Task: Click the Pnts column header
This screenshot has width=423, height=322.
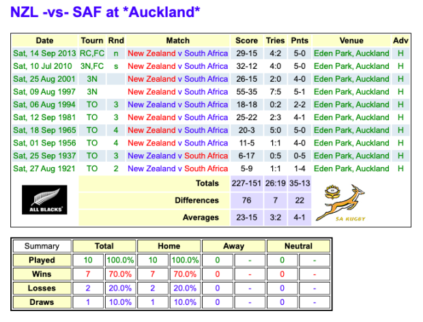Action: [x=300, y=41]
